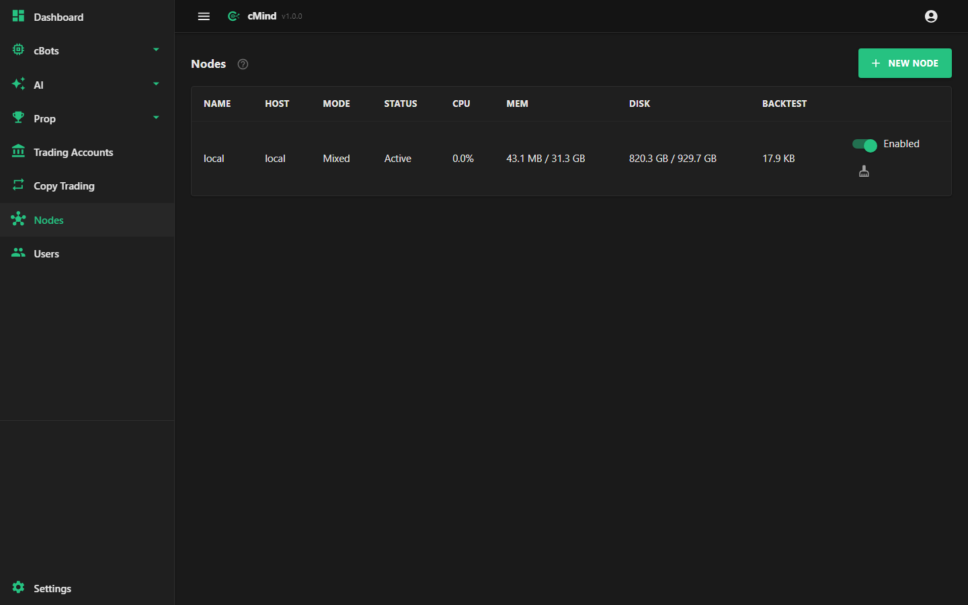Click the cMind logo icon

coord(233,16)
